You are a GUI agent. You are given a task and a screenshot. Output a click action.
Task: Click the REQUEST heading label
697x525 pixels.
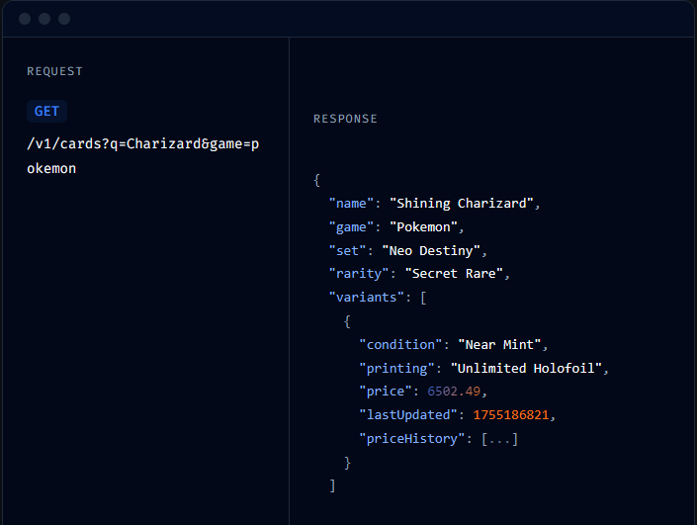pos(54,71)
